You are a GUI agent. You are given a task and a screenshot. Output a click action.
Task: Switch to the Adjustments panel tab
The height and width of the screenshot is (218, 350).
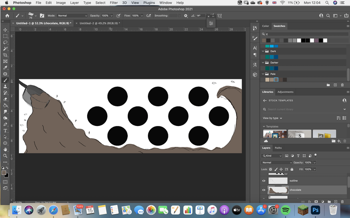285,92
